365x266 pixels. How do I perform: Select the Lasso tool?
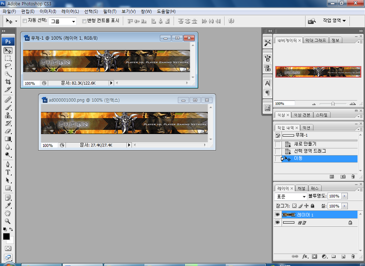pos(8,66)
